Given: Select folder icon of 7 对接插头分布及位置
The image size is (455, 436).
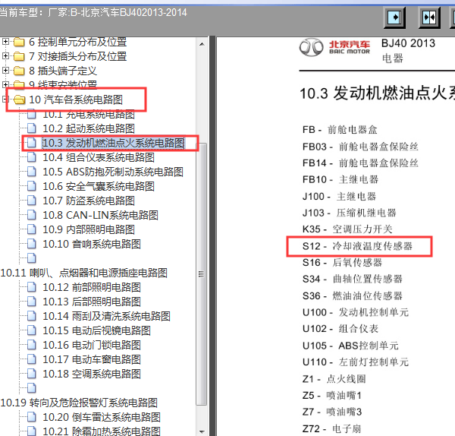Looking at the screenshot, I should [x=19, y=56].
